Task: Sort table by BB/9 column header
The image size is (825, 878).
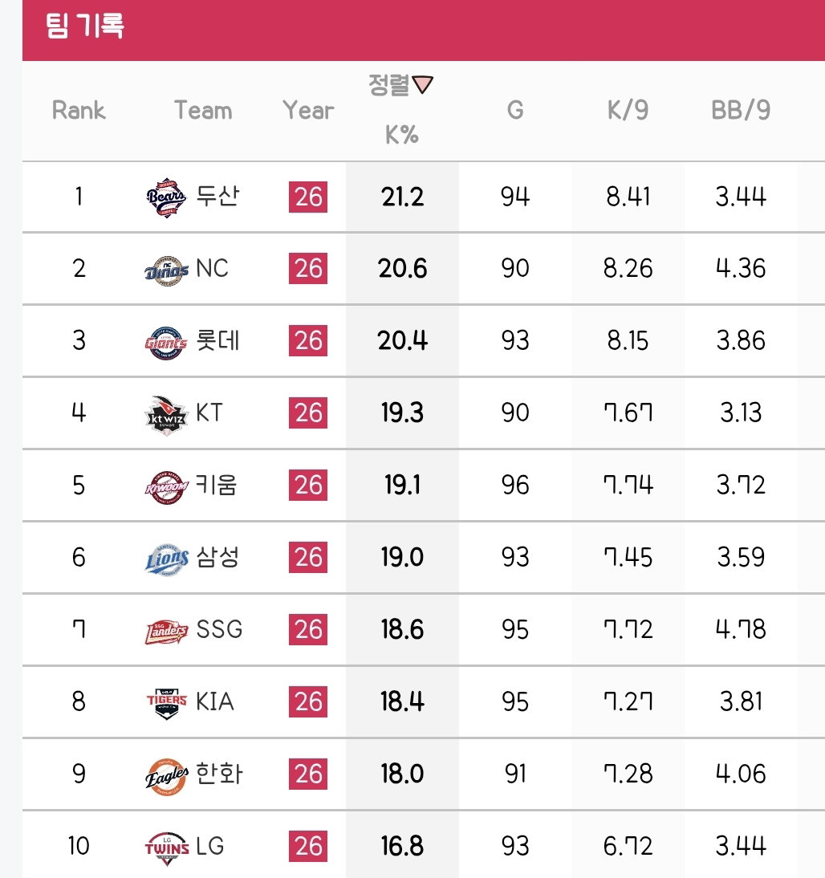Action: pyautogui.click(x=741, y=110)
